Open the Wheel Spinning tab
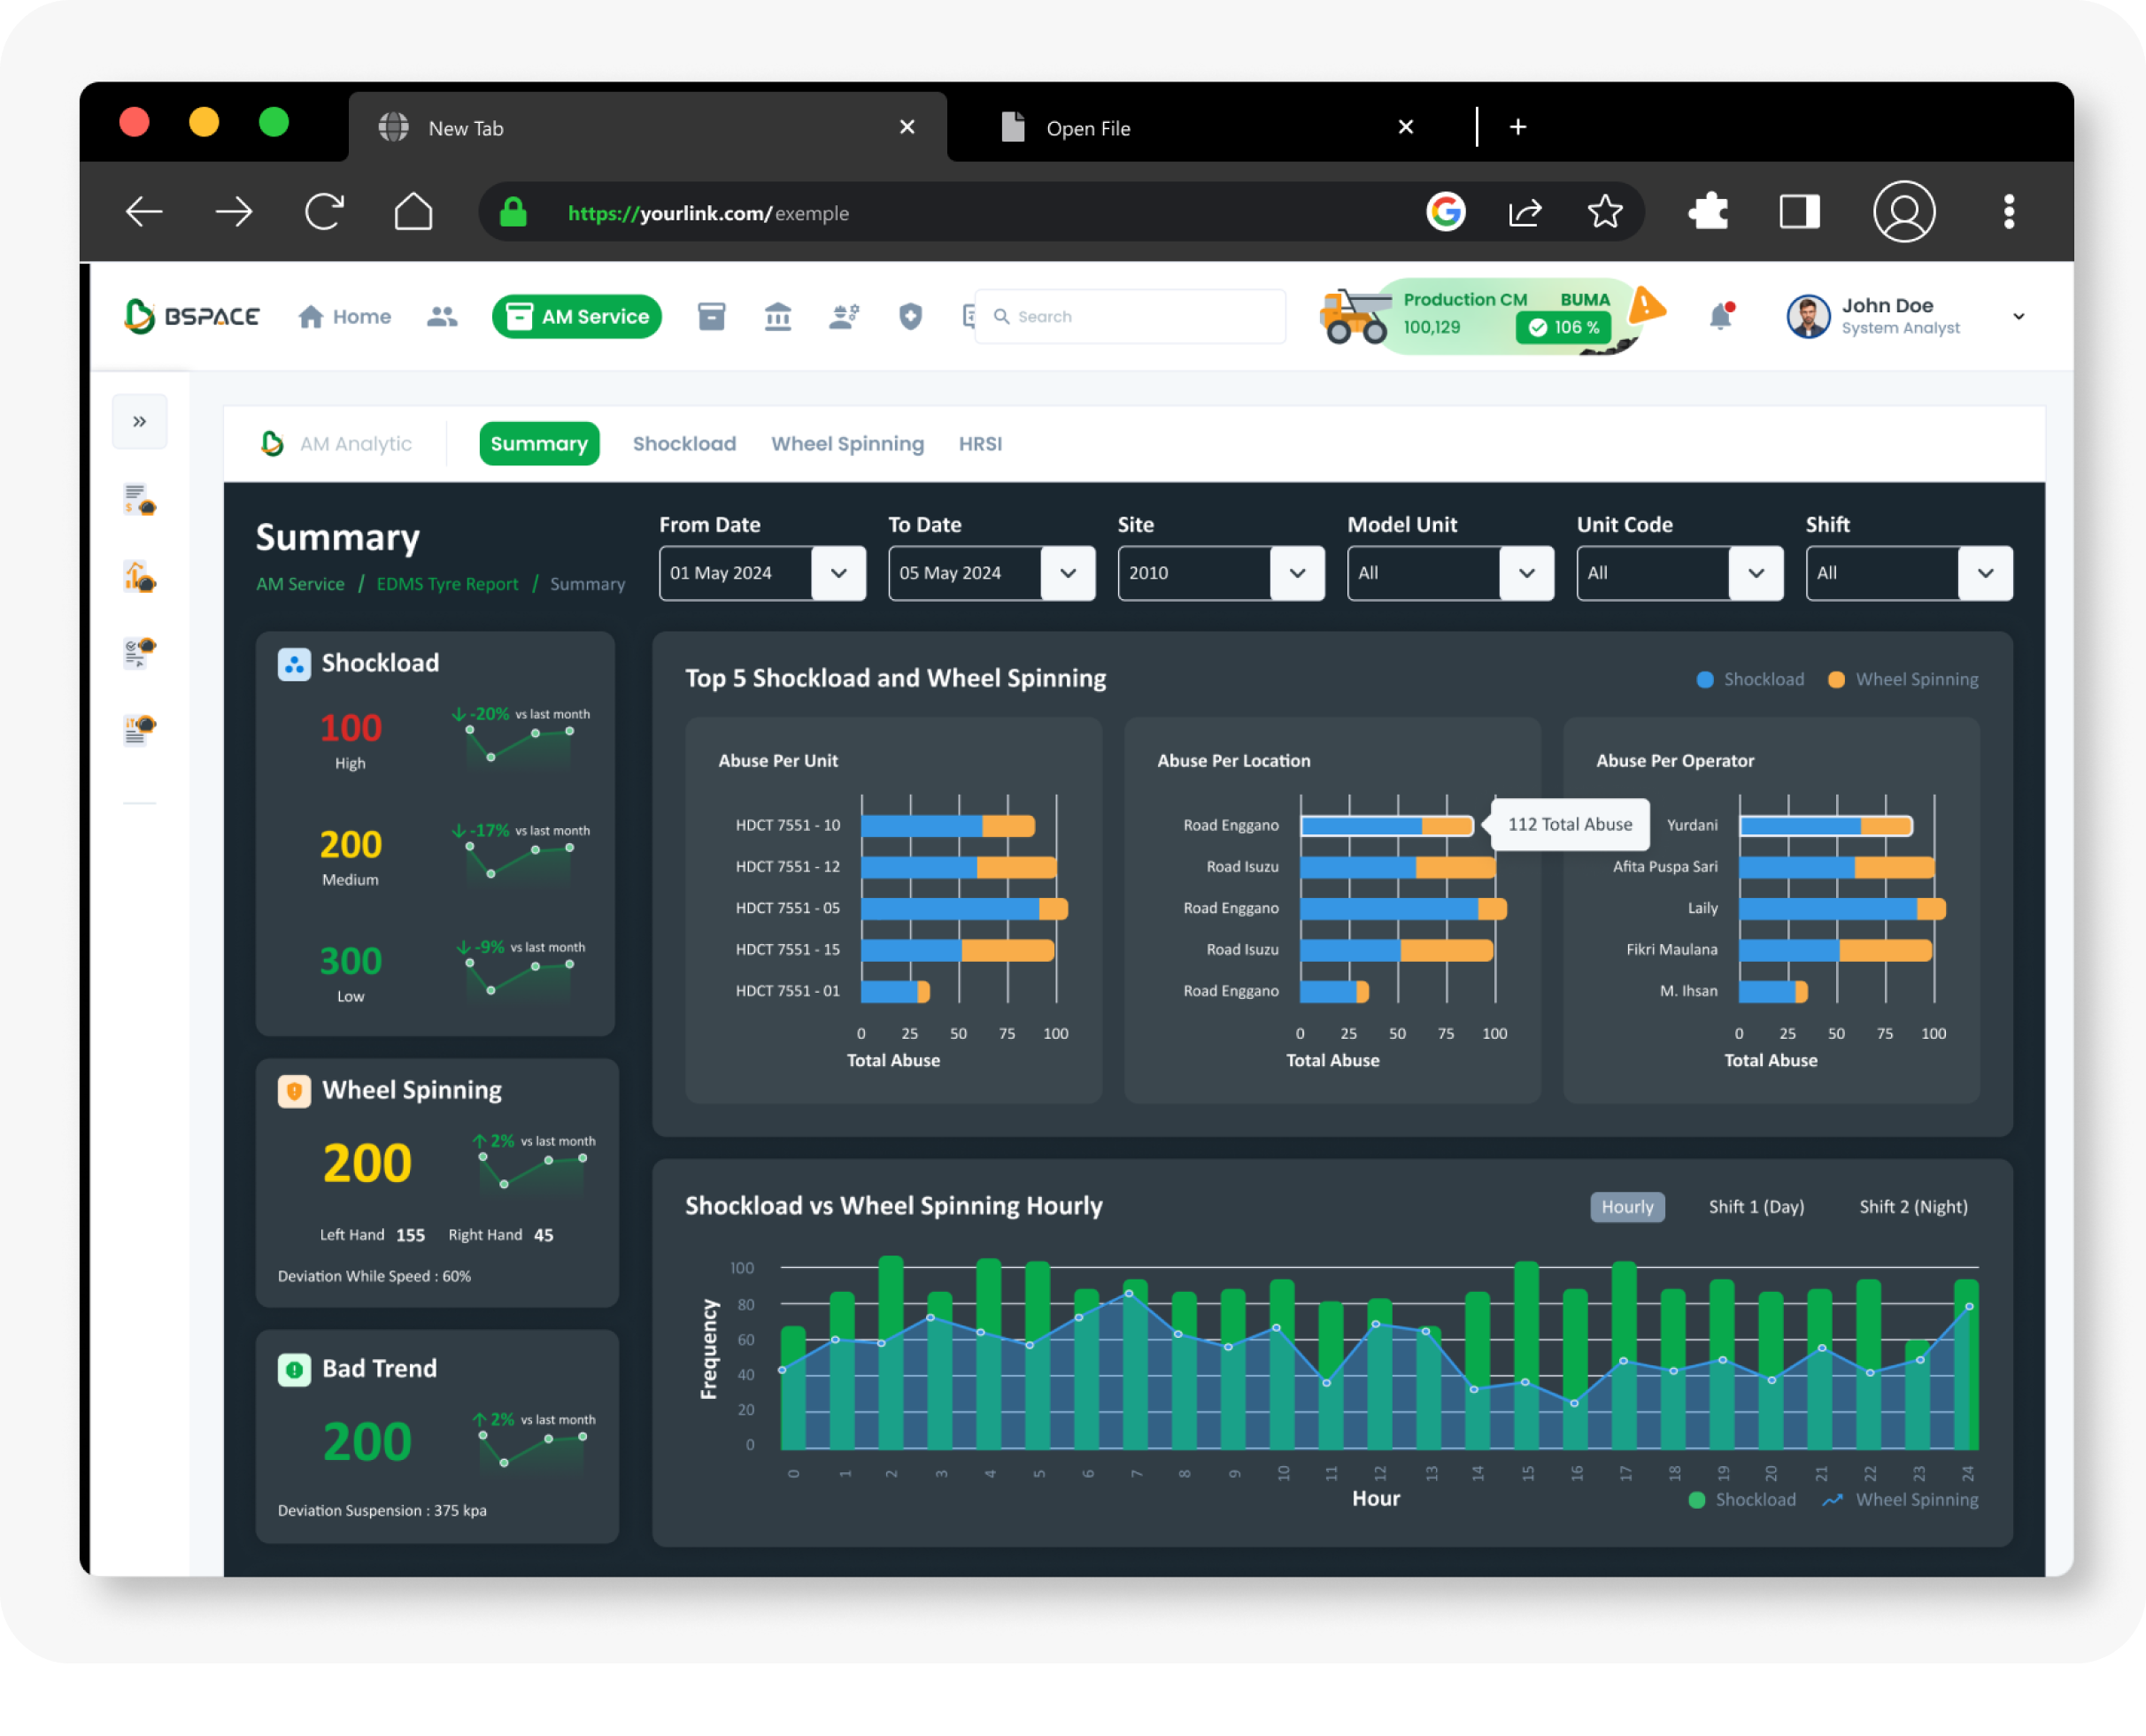The height and width of the screenshot is (1736, 2146). click(x=847, y=444)
